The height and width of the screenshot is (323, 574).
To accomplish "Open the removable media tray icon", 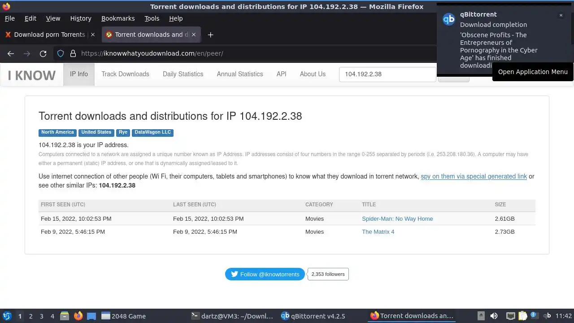I will (x=481, y=316).
